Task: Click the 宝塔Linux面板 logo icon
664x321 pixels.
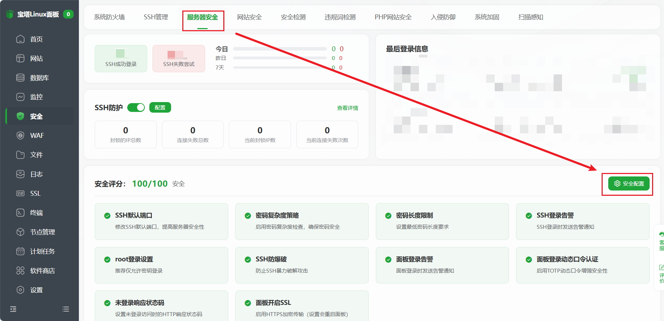Action: tap(10, 14)
